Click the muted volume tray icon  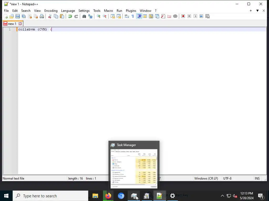(235, 196)
